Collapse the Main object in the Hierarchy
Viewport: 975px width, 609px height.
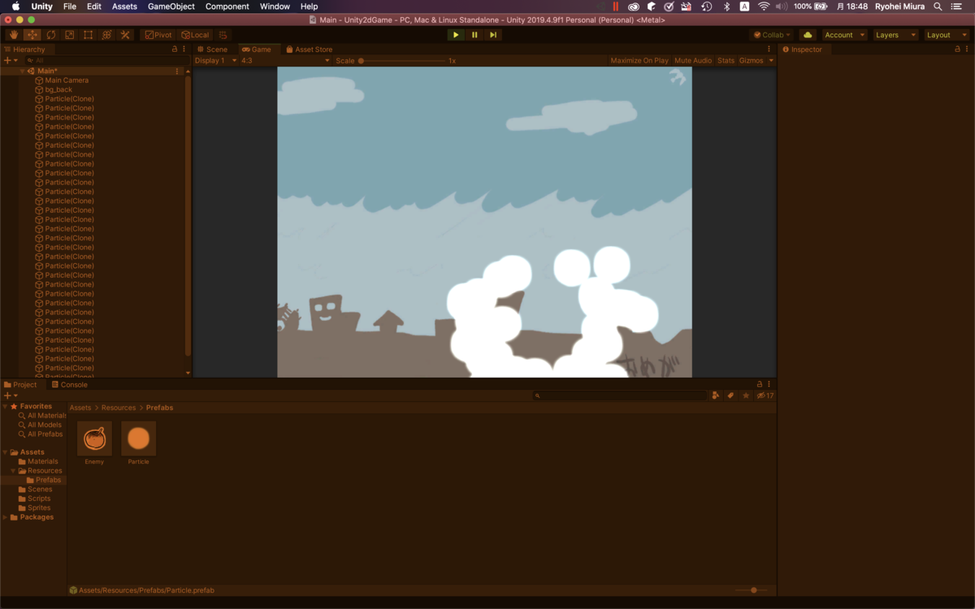pos(22,71)
